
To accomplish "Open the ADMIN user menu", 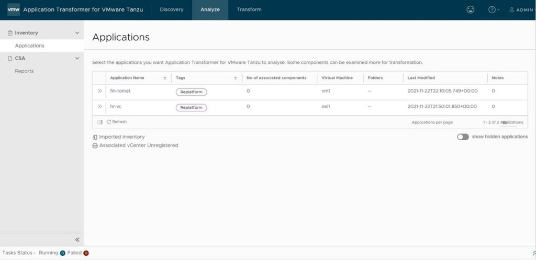I will point(522,10).
